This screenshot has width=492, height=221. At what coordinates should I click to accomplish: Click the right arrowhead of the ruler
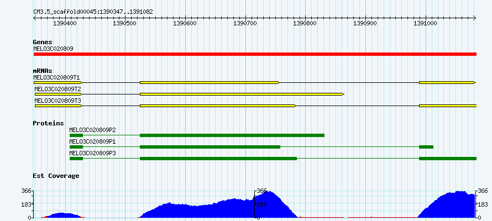tap(474, 18)
